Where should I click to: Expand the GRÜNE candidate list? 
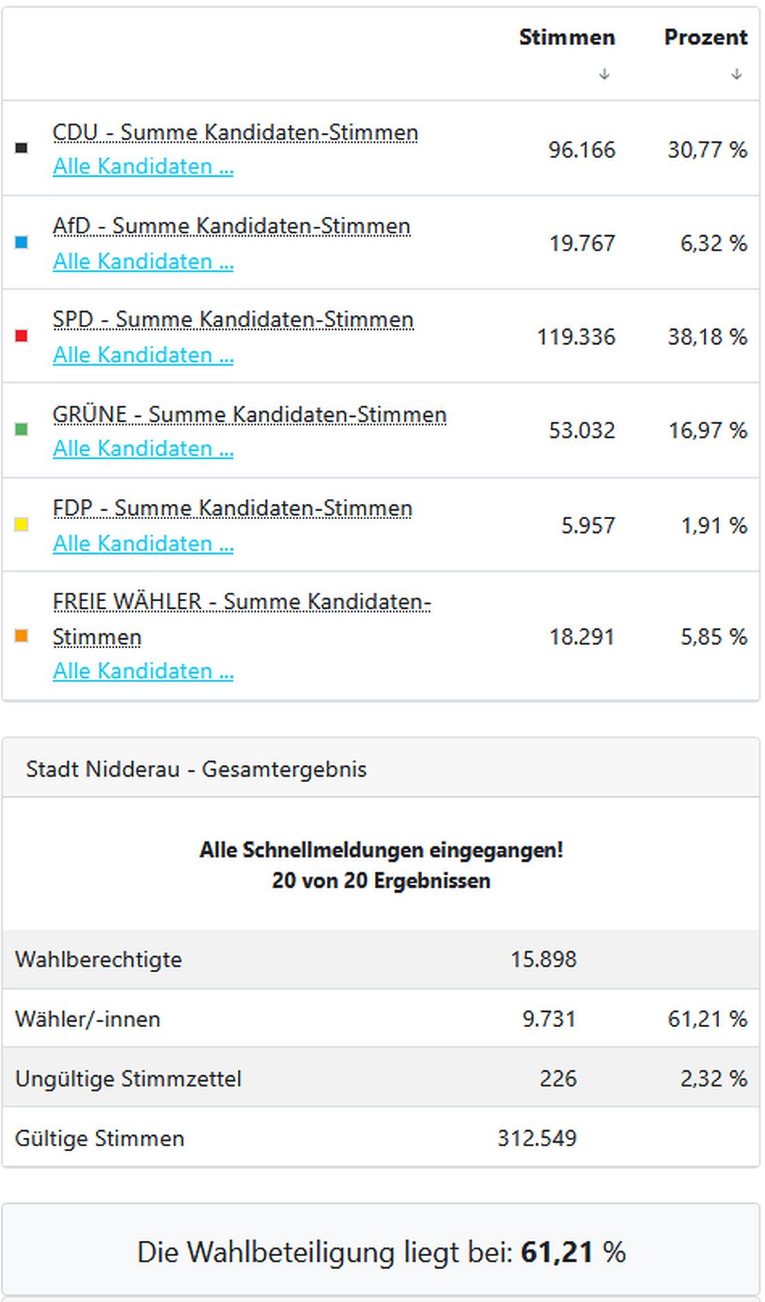(x=143, y=448)
